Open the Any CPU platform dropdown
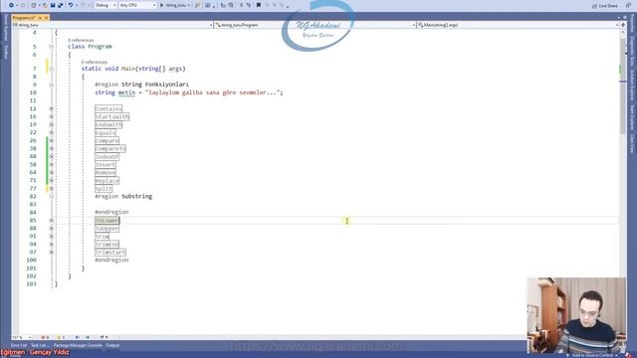The height and width of the screenshot is (358, 637). [x=137, y=5]
